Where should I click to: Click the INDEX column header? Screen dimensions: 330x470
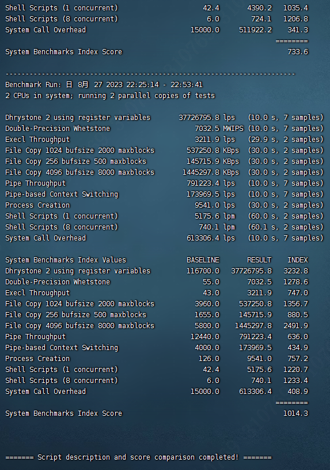pyautogui.click(x=298, y=260)
